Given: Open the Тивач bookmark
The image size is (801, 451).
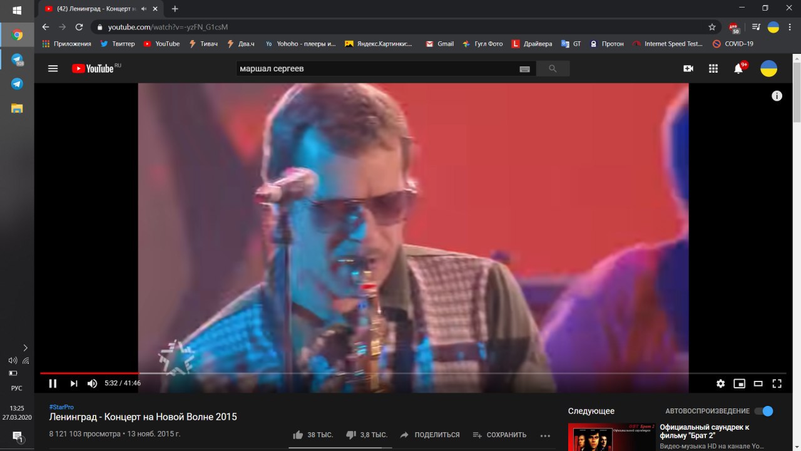Looking at the screenshot, I should [203, 44].
